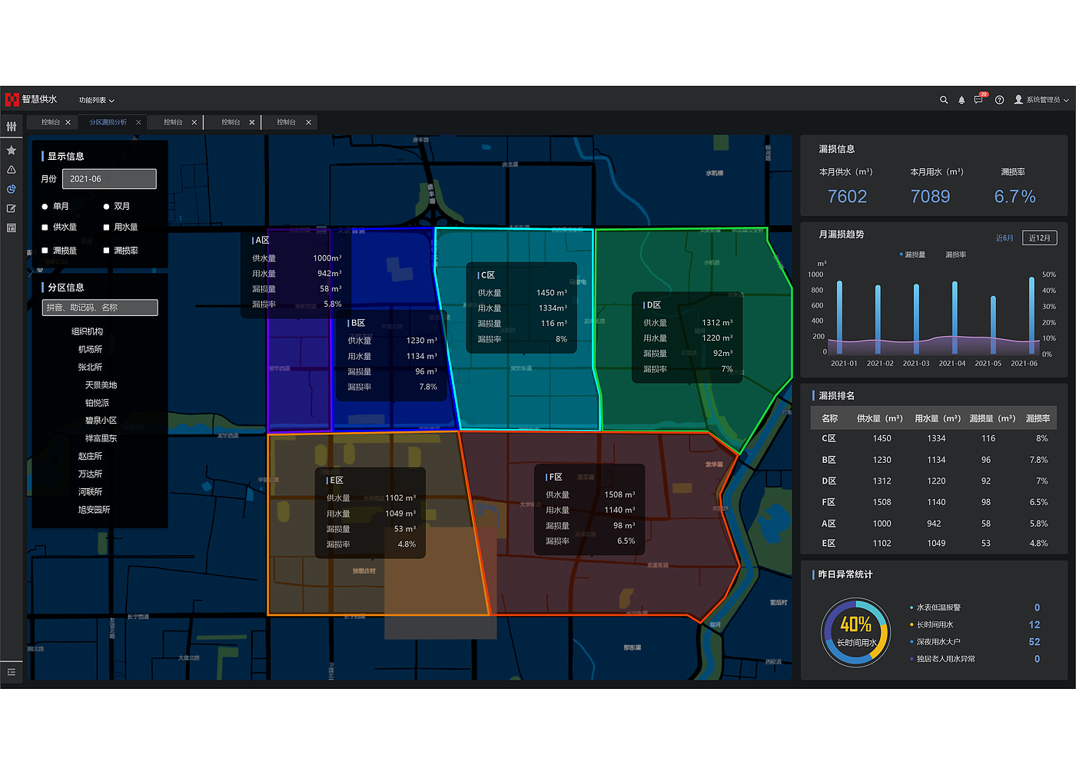
Task: Select 赵庄所 in the zone tree
Action: tap(90, 457)
